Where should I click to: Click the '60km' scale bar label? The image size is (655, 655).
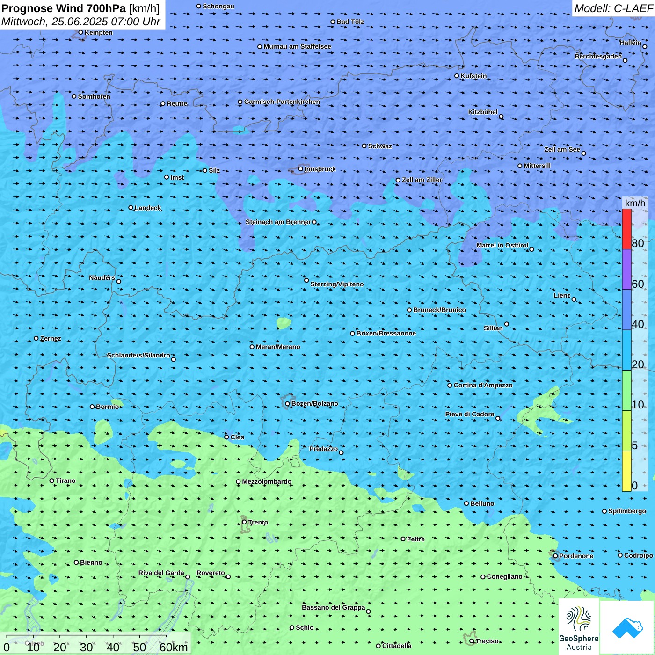(174, 647)
